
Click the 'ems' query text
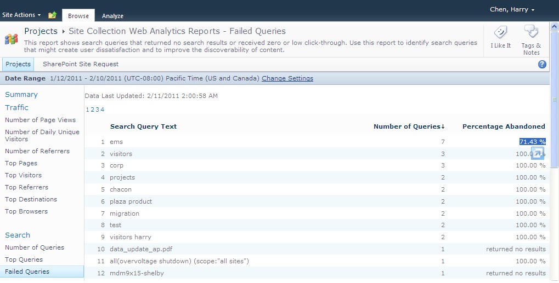tap(116, 142)
